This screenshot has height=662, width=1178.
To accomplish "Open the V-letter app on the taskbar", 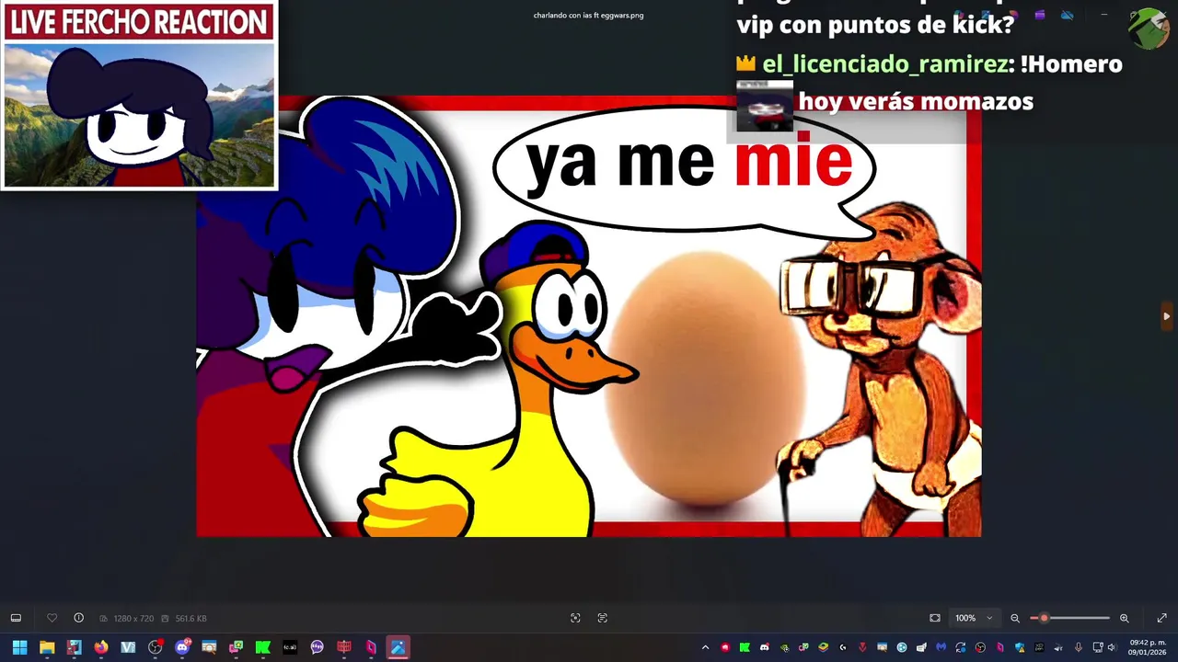I will point(128,647).
